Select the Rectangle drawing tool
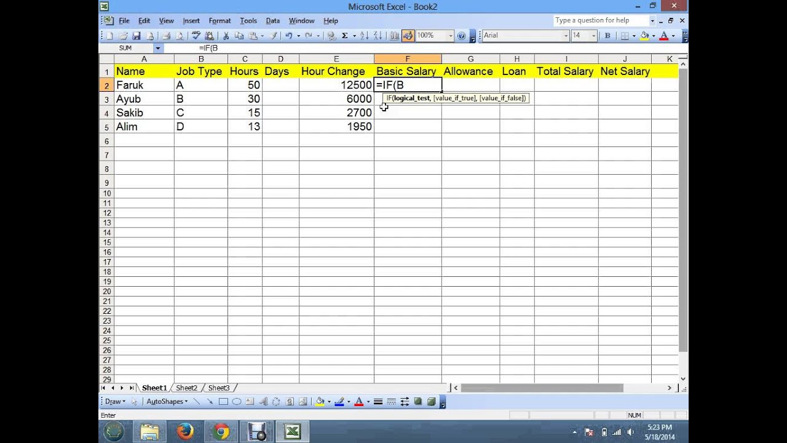Image resolution: width=787 pixels, height=443 pixels. point(223,402)
